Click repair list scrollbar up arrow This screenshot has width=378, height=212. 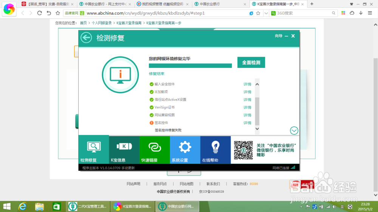pos(257,84)
